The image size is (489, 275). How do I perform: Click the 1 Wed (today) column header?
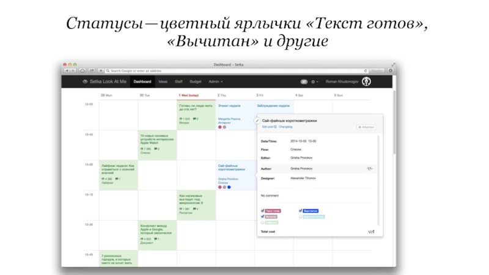pos(188,95)
